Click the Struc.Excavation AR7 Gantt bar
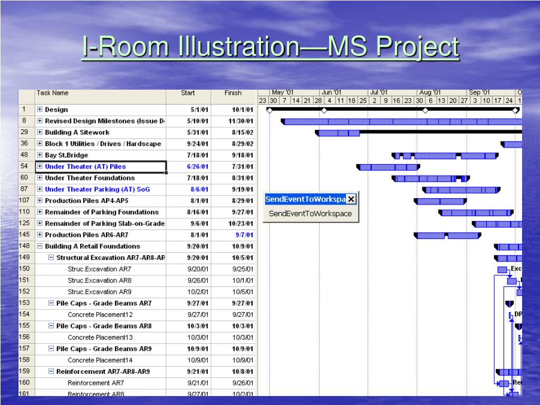Viewport: 540px width, 405px height. 502,269
